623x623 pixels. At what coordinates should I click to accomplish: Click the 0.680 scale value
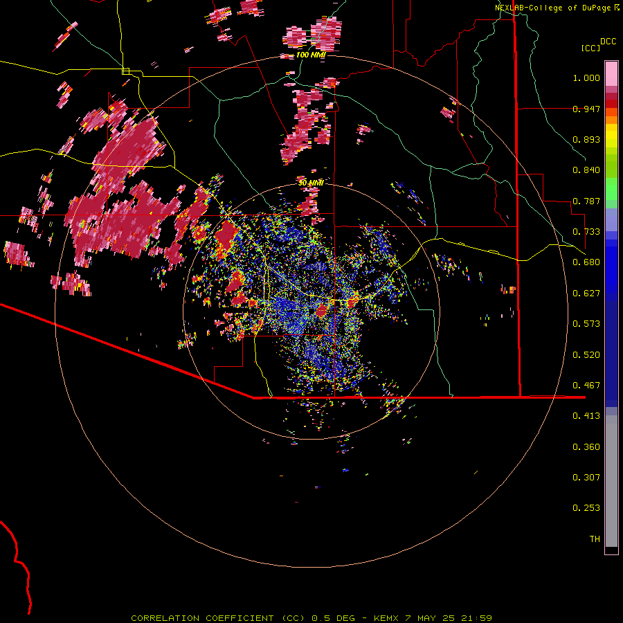point(586,262)
